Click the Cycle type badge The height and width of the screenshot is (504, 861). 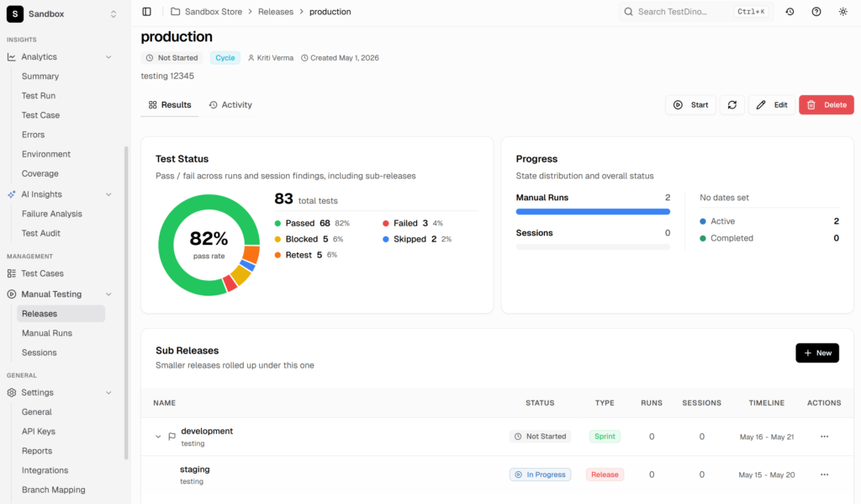point(225,58)
